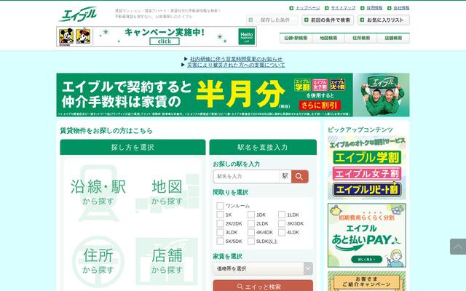Select the 店舗検索 nav tab
This screenshot has width=466, height=291.
393,38
